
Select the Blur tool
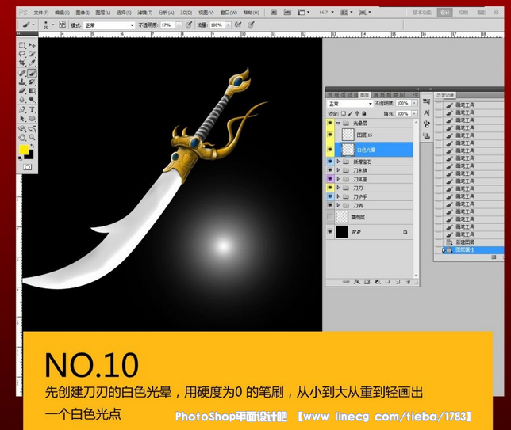[22, 100]
